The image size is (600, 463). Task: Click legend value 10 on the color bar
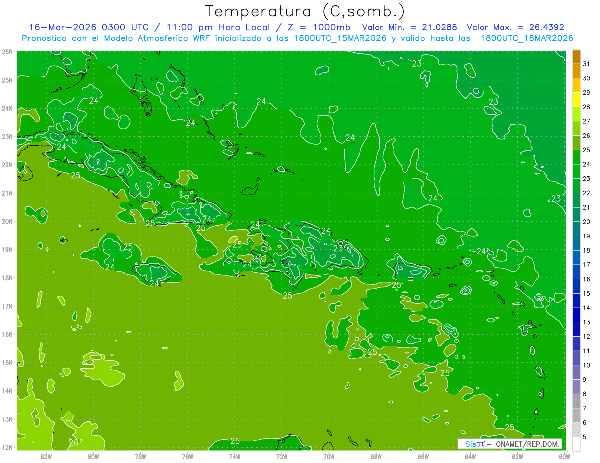pos(586,365)
